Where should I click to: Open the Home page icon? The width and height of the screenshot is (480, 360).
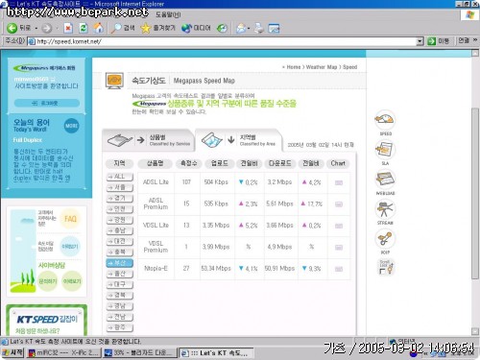[99, 28]
